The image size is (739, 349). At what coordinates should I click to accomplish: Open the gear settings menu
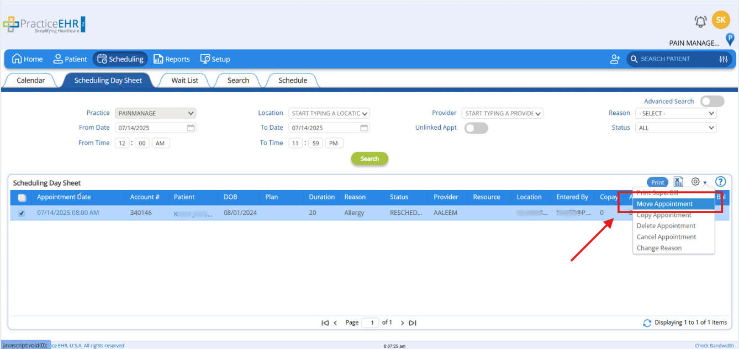(696, 182)
